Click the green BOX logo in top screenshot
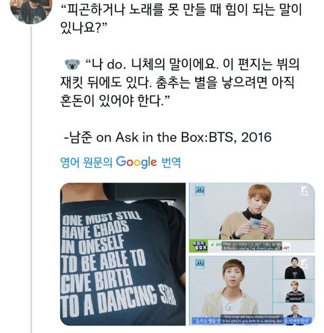The width and height of the screenshot is (324, 333). (198, 246)
